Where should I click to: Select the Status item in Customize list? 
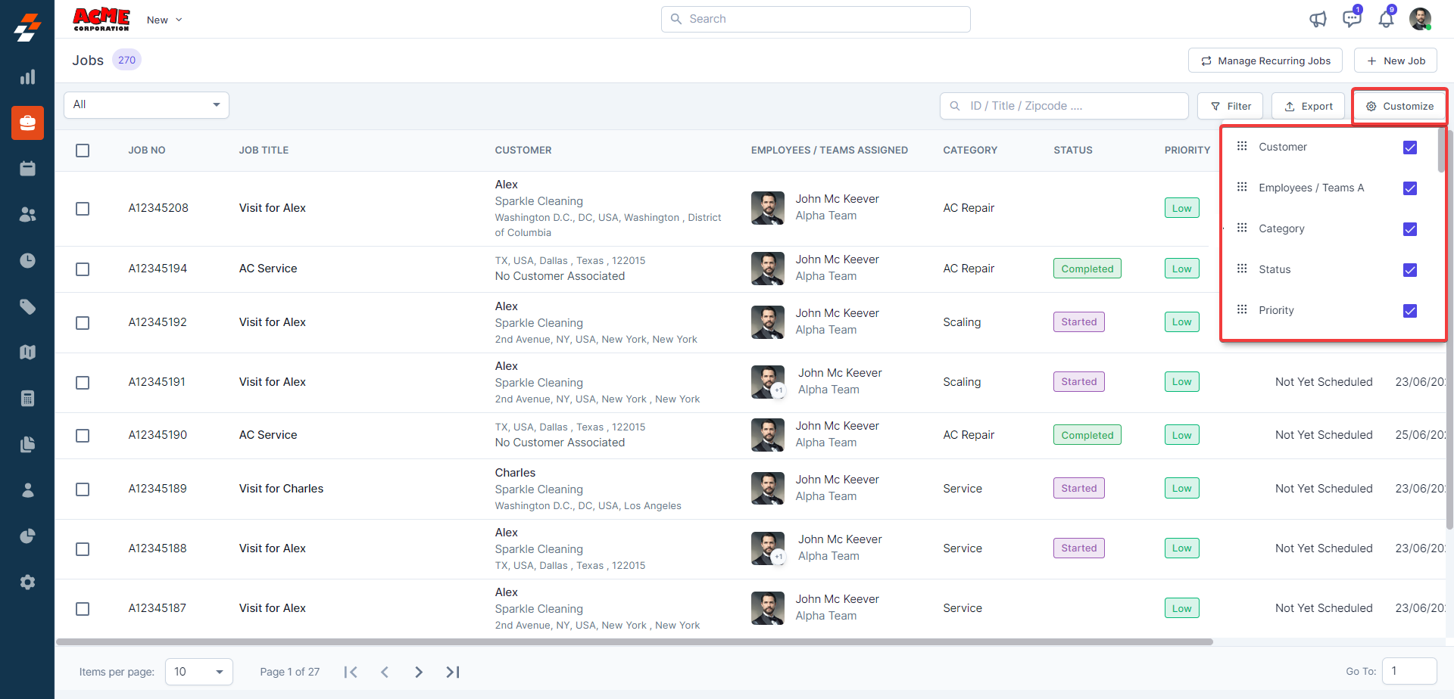click(1275, 269)
